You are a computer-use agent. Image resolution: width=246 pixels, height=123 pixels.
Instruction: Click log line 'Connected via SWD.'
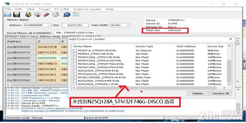36,95
